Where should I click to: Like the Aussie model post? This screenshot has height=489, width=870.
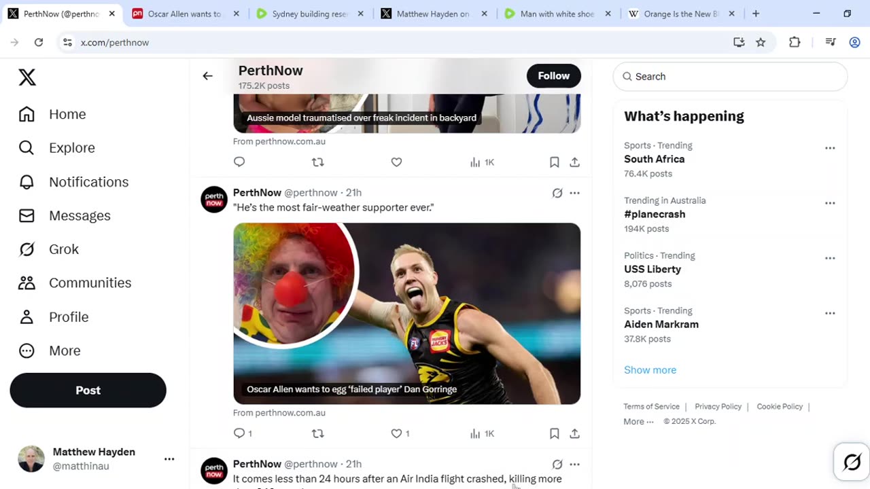(x=396, y=162)
